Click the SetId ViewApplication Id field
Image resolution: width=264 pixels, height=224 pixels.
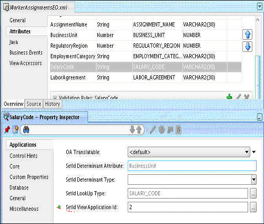point(188,207)
